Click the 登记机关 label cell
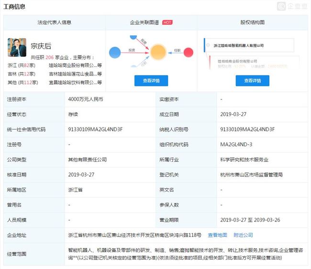The height and width of the screenshot is (269, 311). (x=186, y=175)
